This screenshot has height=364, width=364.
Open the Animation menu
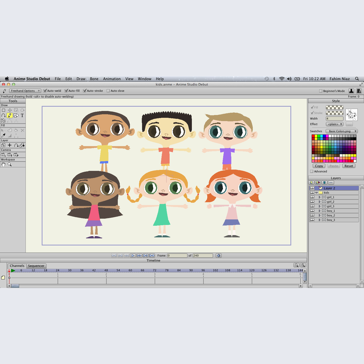click(x=112, y=79)
